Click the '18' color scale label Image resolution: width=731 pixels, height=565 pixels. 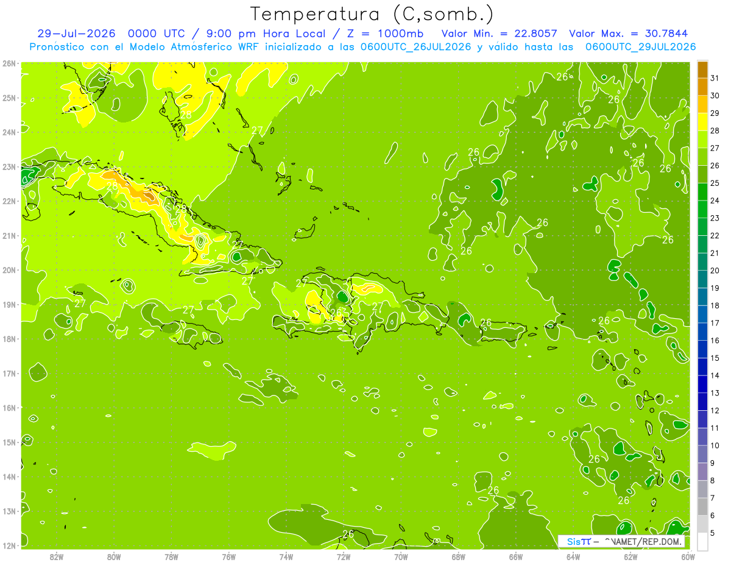pyautogui.click(x=715, y=305)
